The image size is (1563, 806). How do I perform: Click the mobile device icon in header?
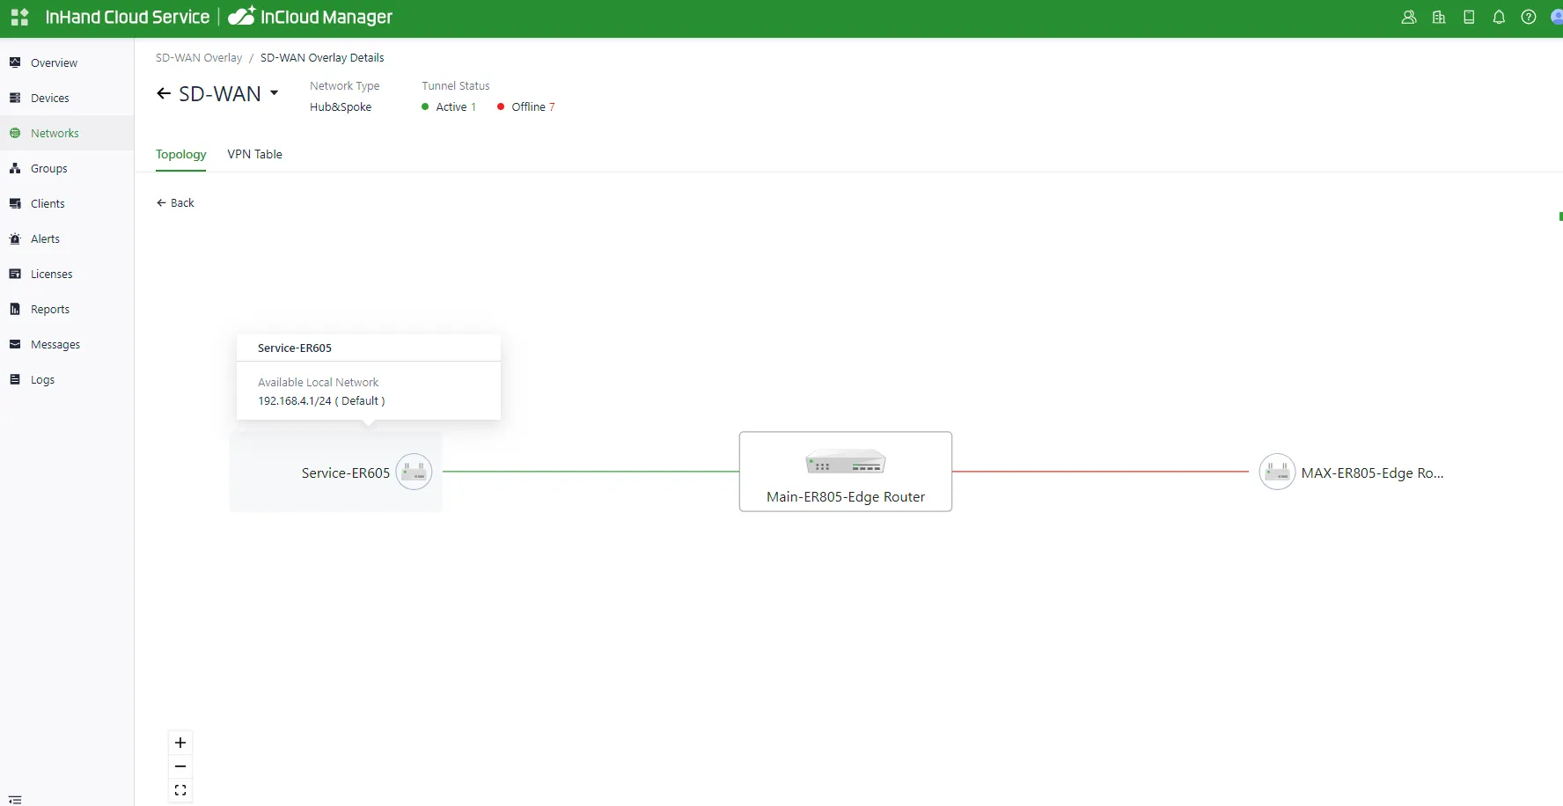(1469, 17)
